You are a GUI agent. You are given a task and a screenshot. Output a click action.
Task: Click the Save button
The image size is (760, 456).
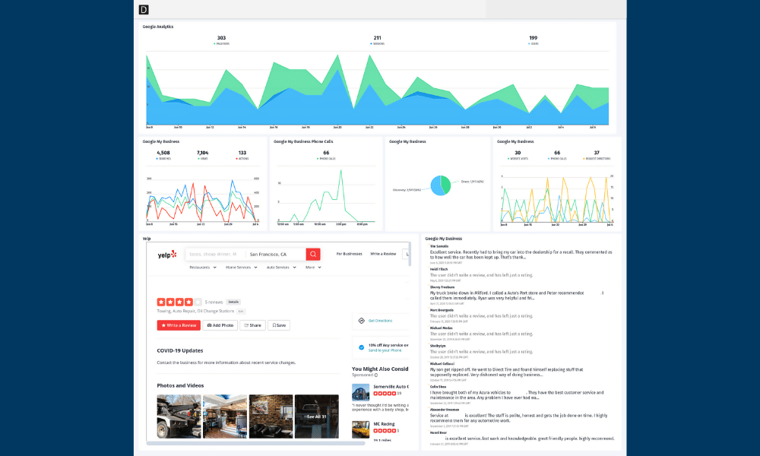(x=279, y=325)
